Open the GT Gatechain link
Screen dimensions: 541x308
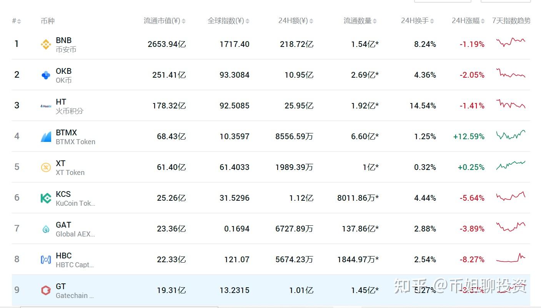click(x=75, y=291)
